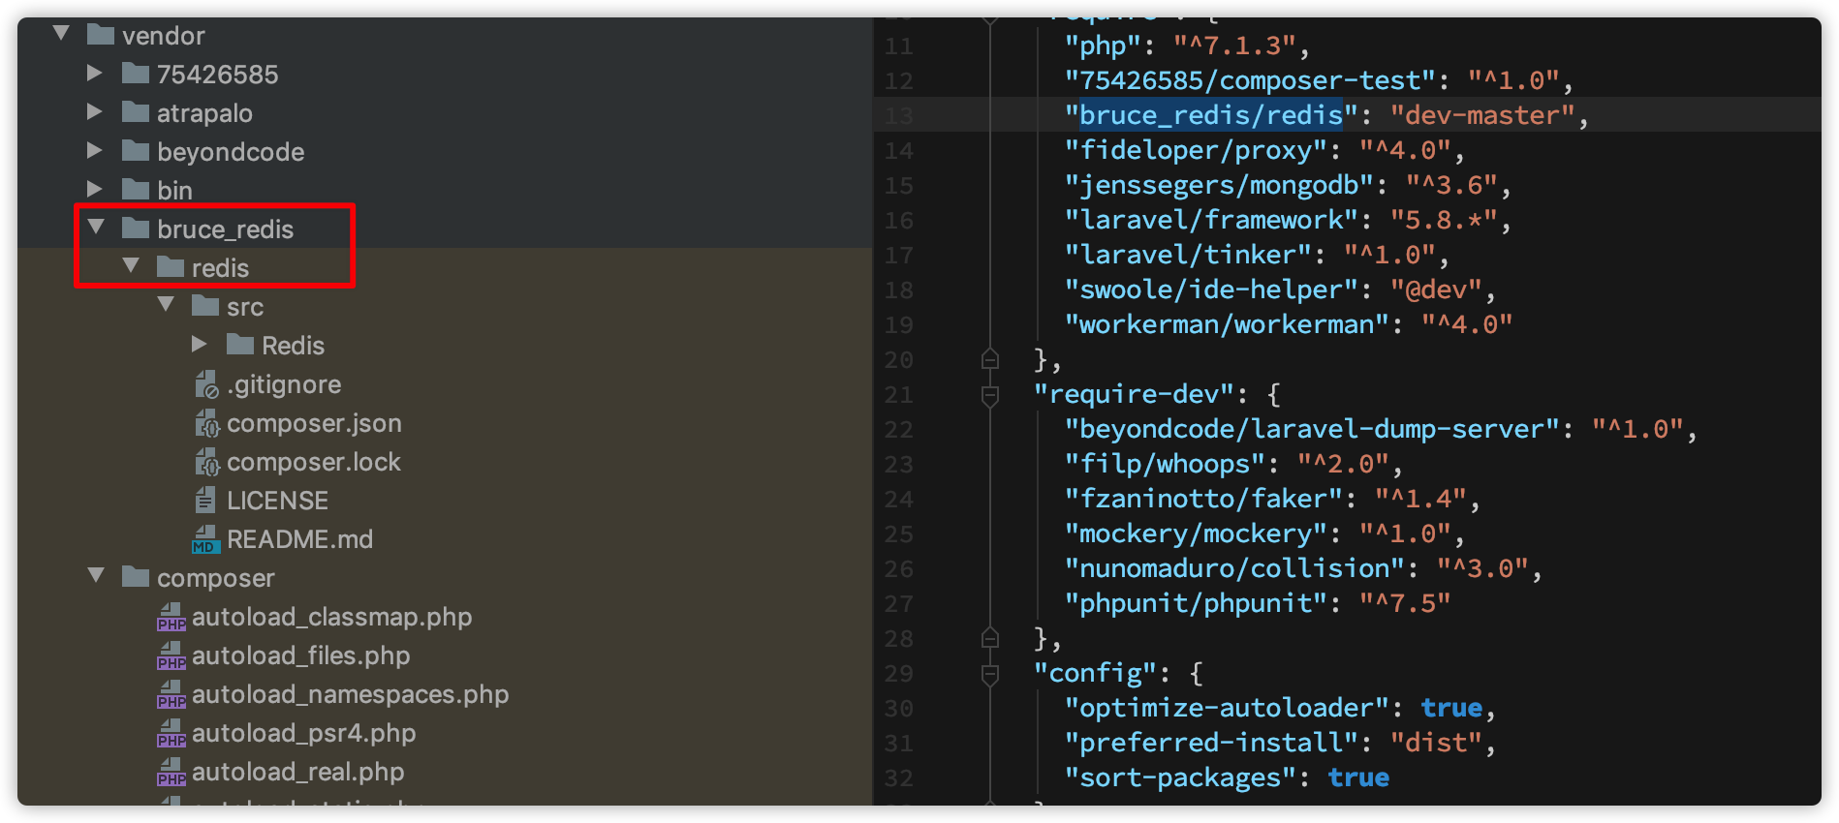Fold the config block at line 29
The image size is (1839, 823).
tap(989, 674)
